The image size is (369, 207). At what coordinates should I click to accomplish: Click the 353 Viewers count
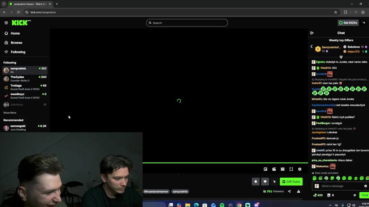(x=273, y=191)
